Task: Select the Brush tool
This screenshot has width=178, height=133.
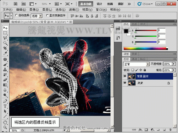Action: pos(5,64)
